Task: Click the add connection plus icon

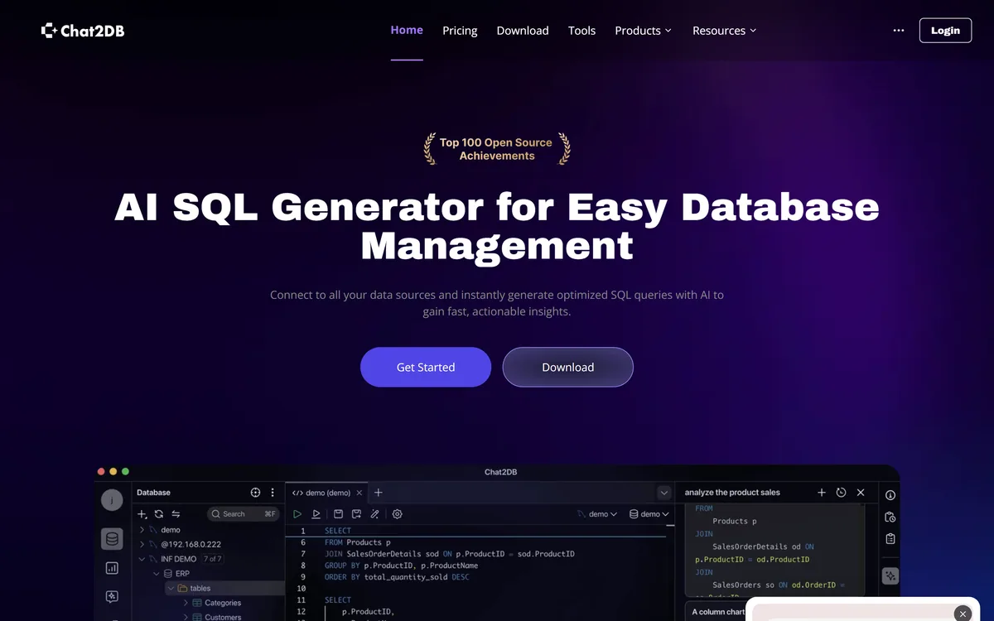Action: tap(142, 514)
